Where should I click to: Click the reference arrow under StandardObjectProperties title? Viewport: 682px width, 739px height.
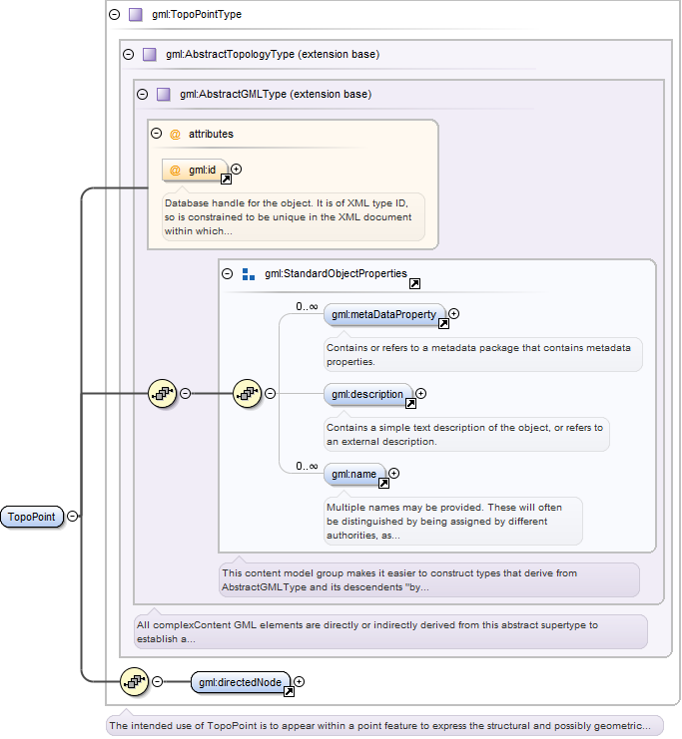click(x=414, y=283)
